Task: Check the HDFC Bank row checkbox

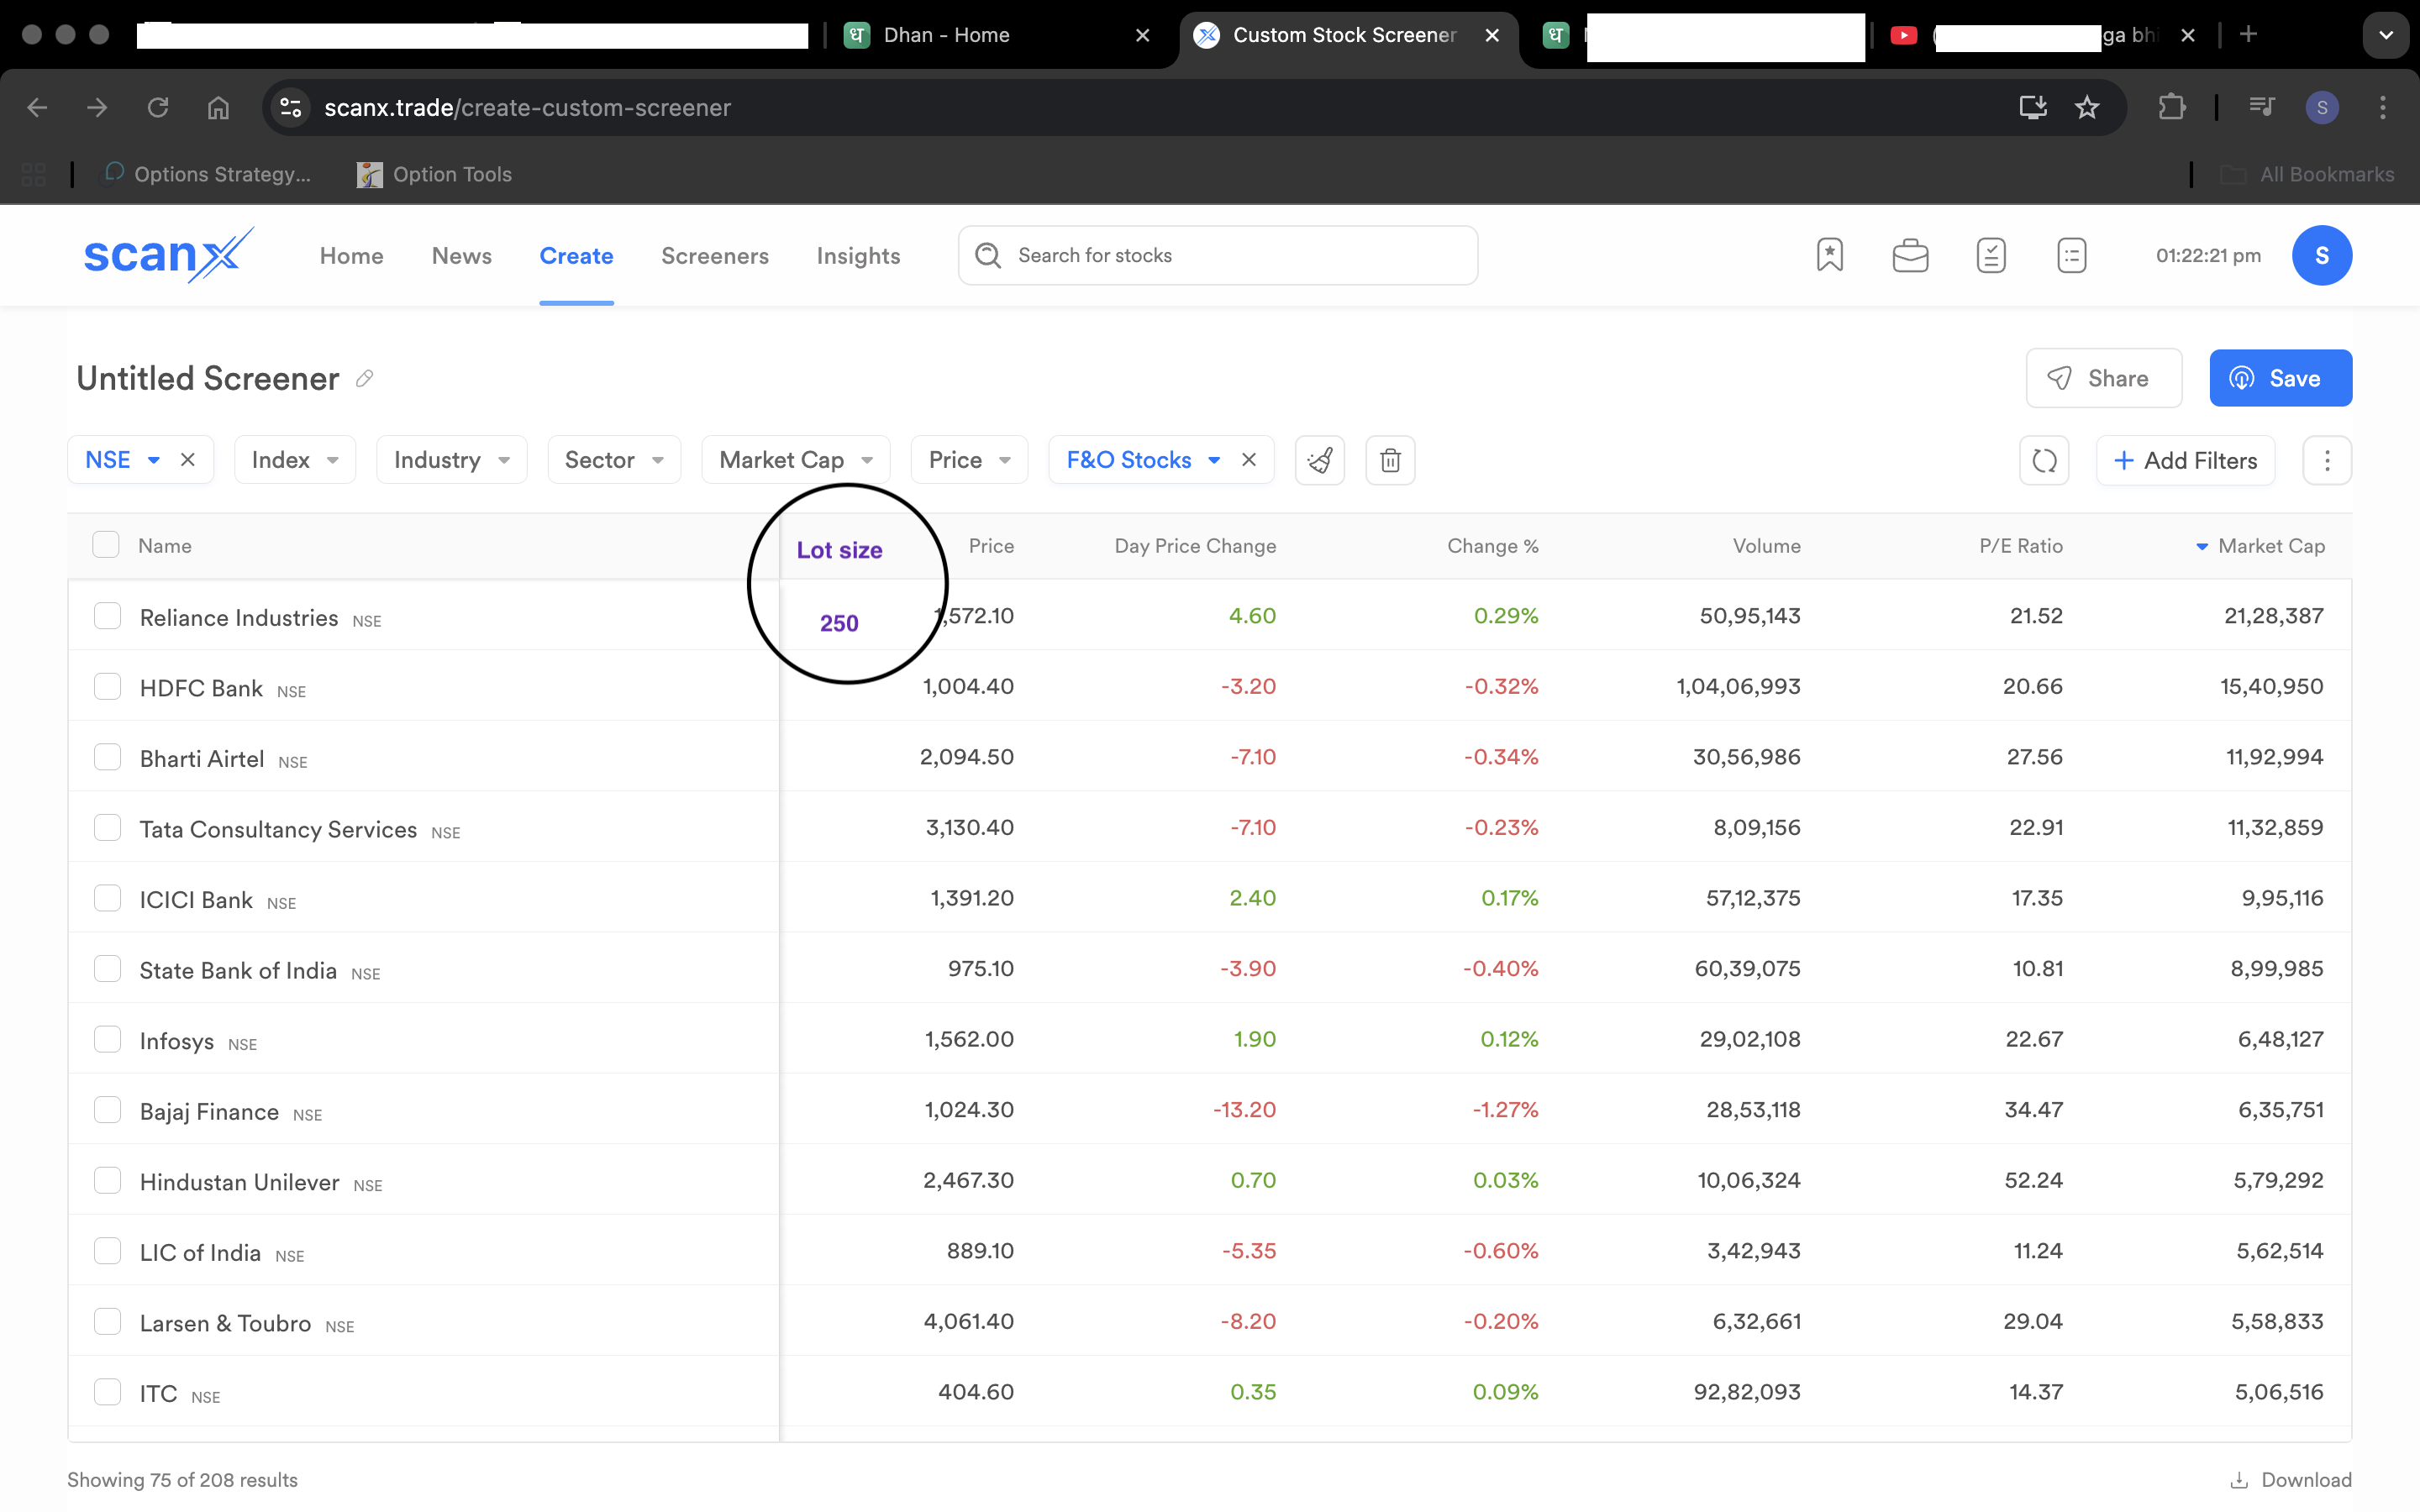Action: (x=107, y=686)
